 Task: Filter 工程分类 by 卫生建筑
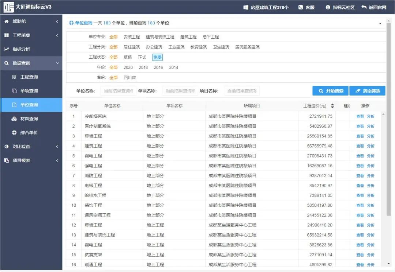(221, 47)
